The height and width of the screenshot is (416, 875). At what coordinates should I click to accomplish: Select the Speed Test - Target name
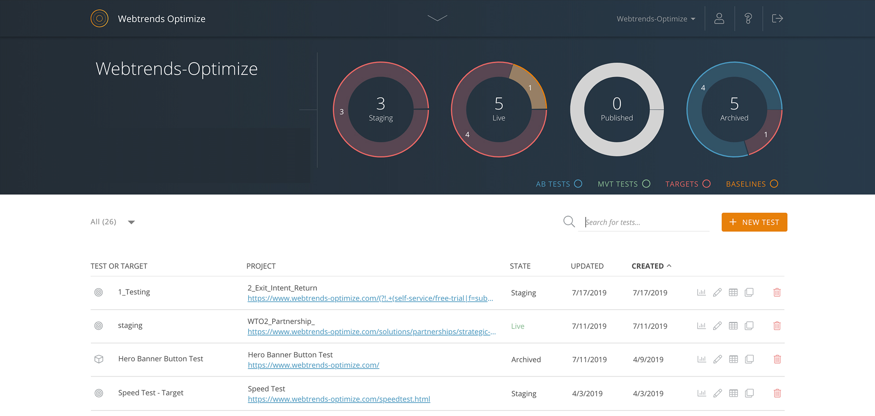click(151, 393)
